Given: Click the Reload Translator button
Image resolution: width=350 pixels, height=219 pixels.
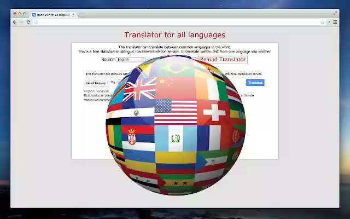Looking at the screenshot, I should (x=223, y=60).
